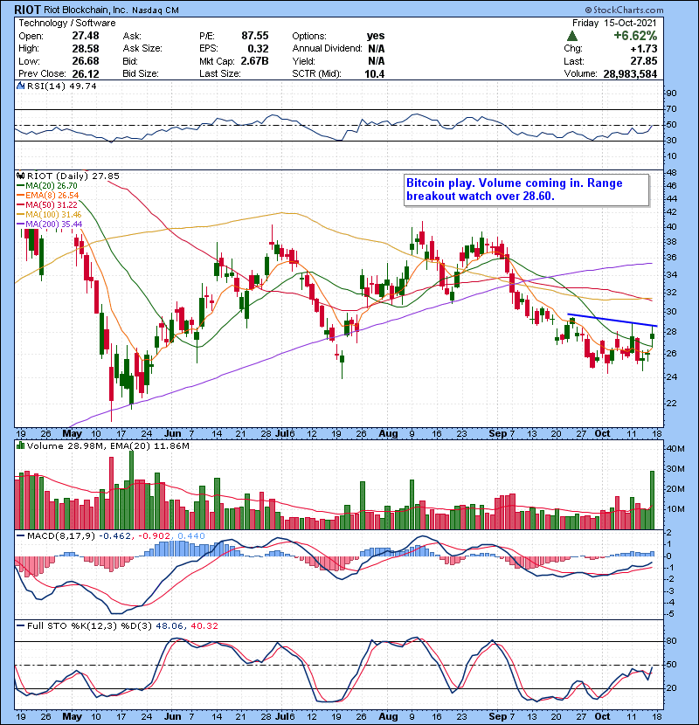Click the Prev Close value 26.12
699x725 pixels.
click(85, 74)
